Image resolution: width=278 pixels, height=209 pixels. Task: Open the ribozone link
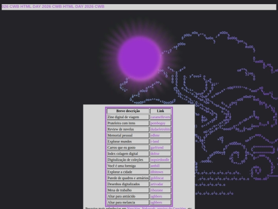(157, 190)
